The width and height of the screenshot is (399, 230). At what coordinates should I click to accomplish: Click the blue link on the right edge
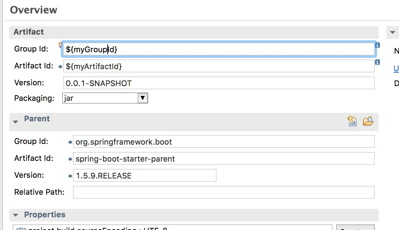point(396,69)
